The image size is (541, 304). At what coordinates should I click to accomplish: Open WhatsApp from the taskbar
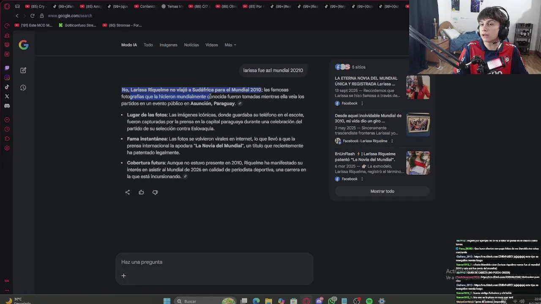pos(332,301)
